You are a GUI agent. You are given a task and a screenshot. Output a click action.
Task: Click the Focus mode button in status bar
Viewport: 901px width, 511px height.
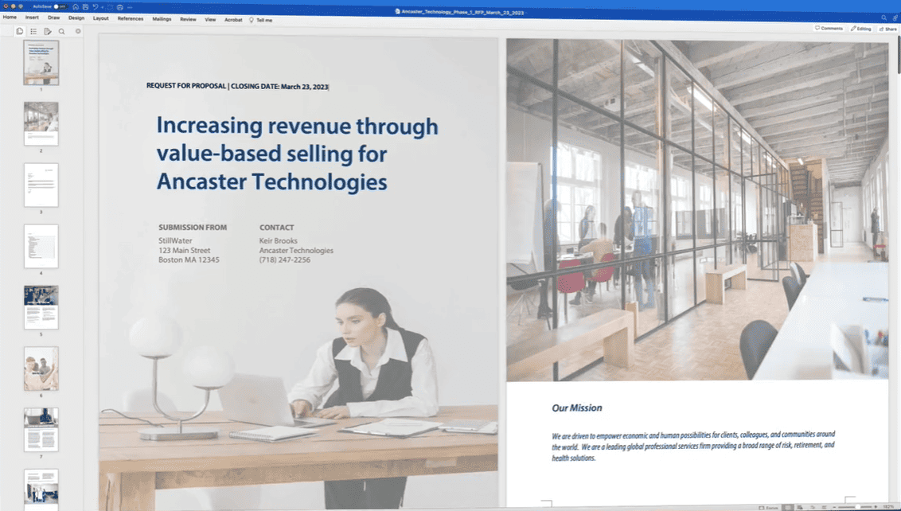[x=768, y=508]
